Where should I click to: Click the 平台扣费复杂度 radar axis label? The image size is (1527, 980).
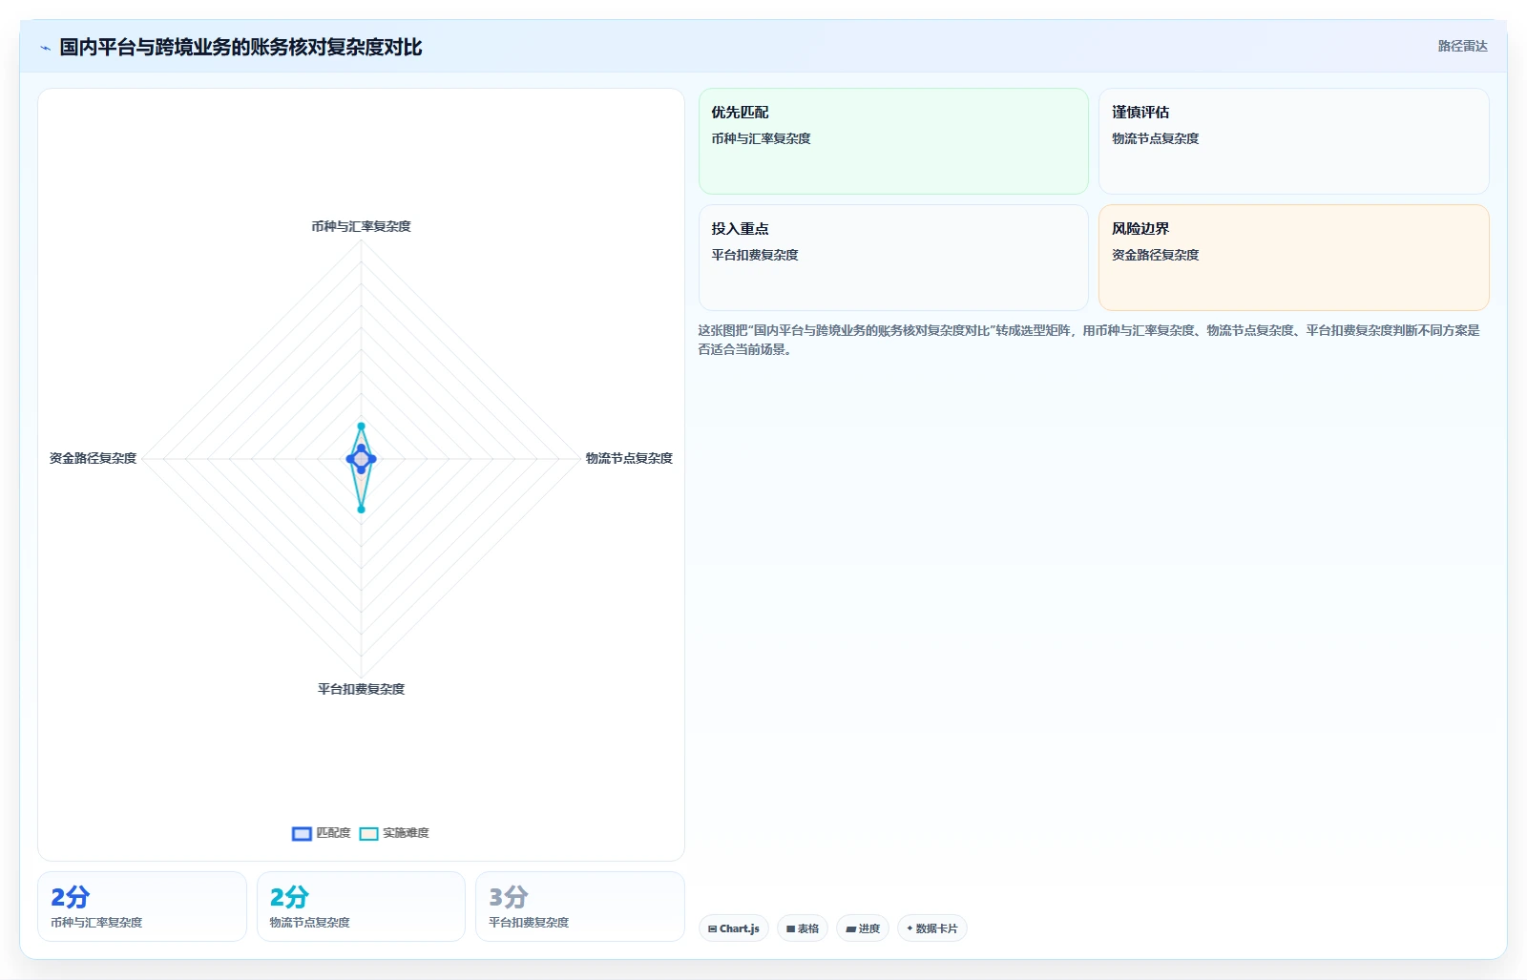[x=361, y=689]
